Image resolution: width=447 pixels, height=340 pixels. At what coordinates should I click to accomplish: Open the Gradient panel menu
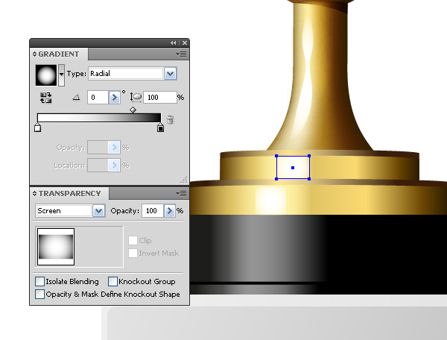coord(181,54)
